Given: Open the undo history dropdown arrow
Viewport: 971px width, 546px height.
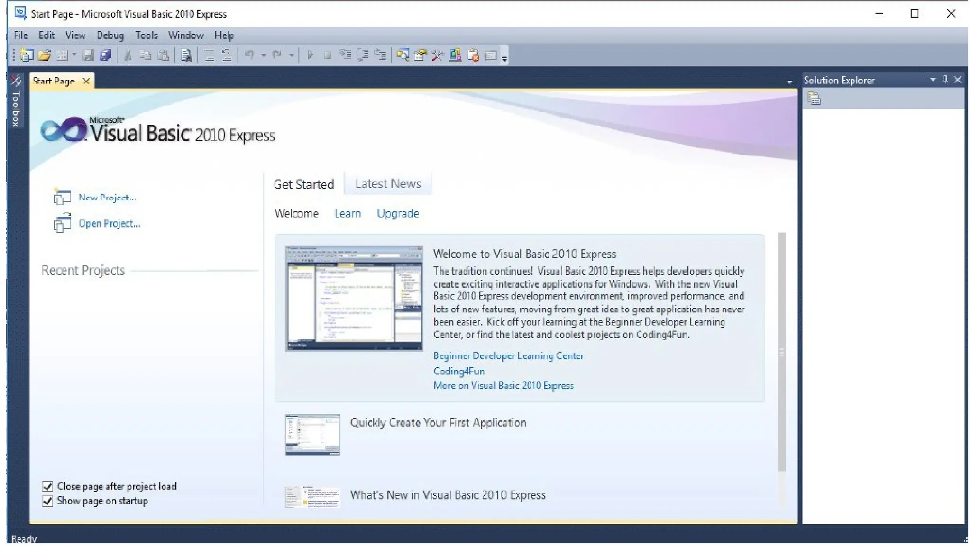Looking at the screenshot, I should point(263,55).
